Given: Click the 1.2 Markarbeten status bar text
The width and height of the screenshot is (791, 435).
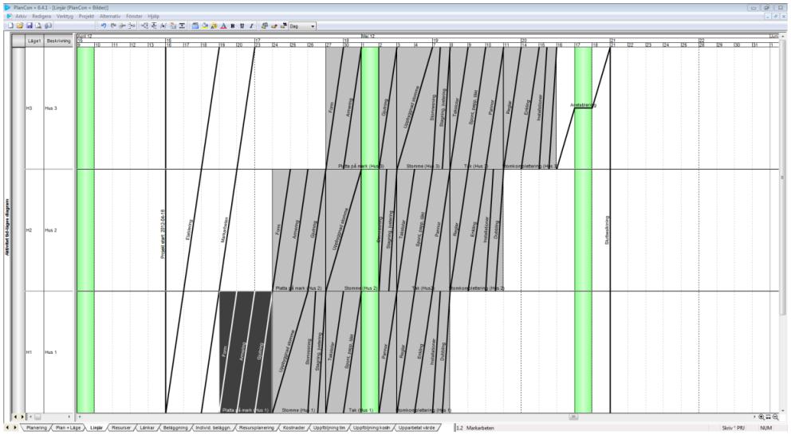Looking at the screenshot, I should (475, 428).
